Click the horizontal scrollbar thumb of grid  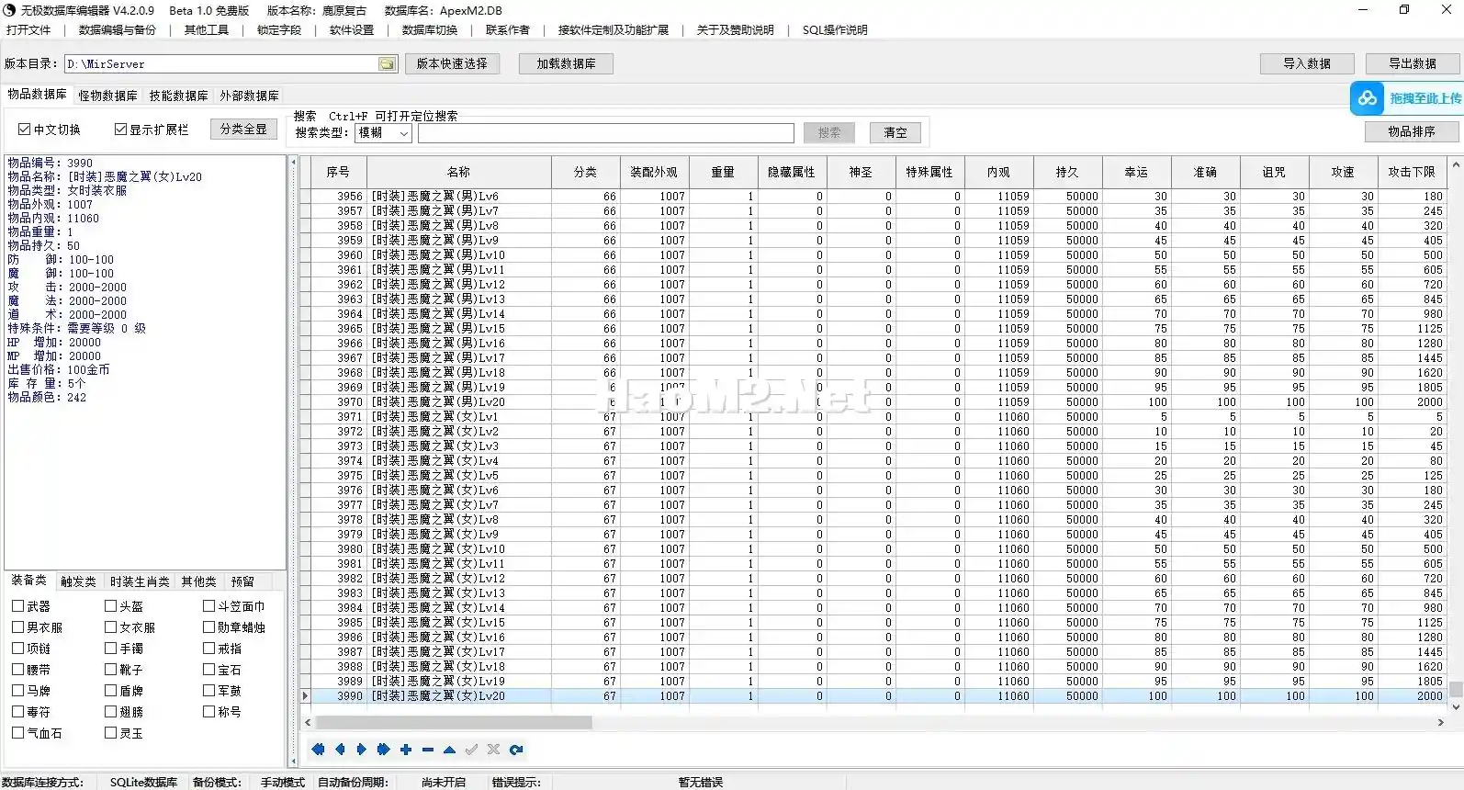[454, 723]
